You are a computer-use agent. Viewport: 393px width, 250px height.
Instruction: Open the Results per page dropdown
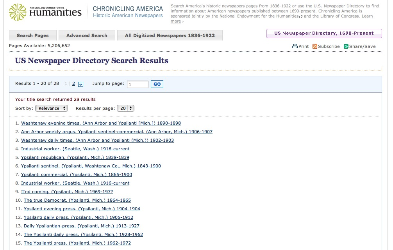click(x=125, y=108)
